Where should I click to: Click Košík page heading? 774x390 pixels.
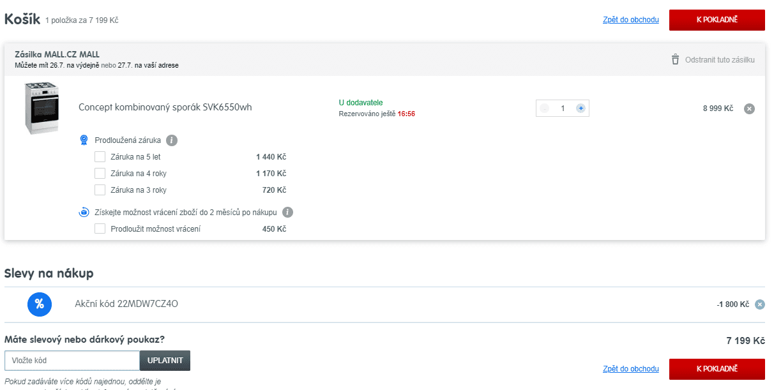pos(22,19)
